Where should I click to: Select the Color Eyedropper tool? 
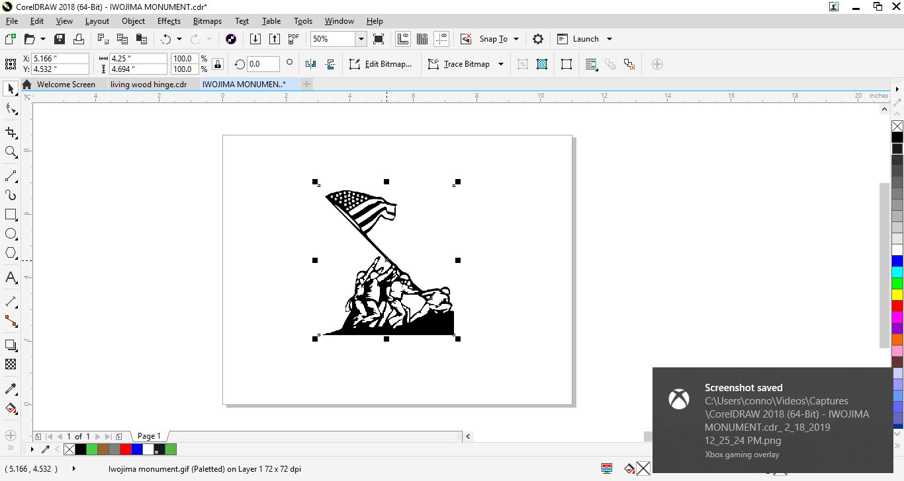click(11, 388)
